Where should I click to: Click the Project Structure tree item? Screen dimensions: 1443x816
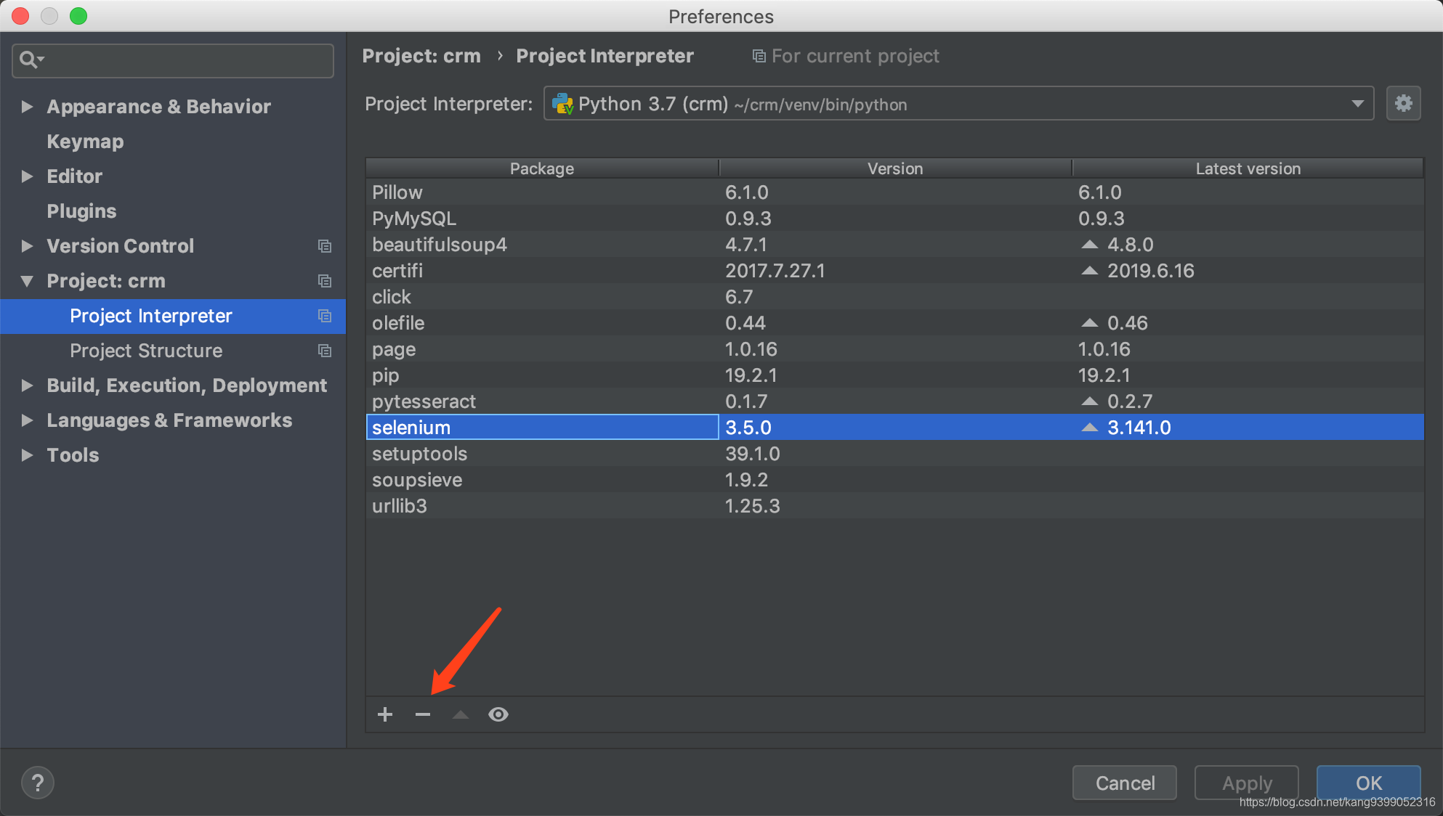coord(146,351)
